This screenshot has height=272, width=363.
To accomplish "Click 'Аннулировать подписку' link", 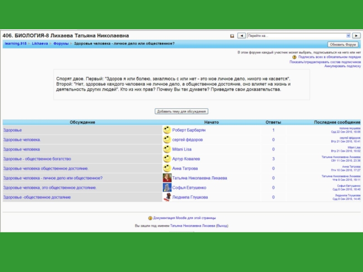I will point(343,66).
